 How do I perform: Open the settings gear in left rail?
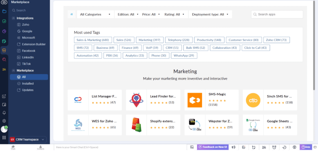(4, 121)
